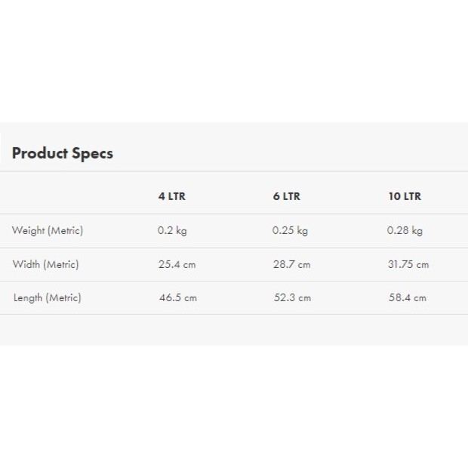Select the 4 LTR column header
This screenshot has height=468, width=468.
[x=171, y=196]
